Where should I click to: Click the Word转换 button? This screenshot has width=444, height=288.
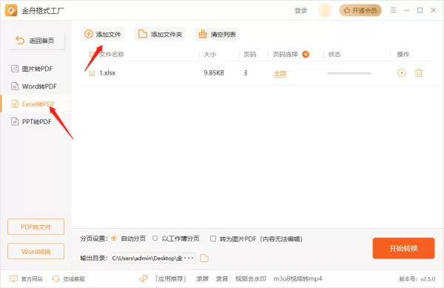(x=36, y=251)
